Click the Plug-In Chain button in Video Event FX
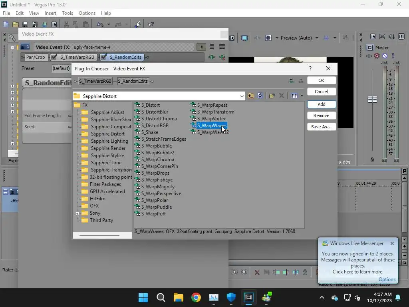409x307 pixels. coord(212,57)
